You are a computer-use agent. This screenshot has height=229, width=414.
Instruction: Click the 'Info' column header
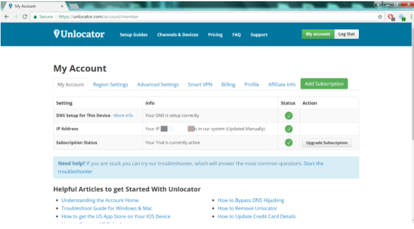pyautogui.click(x=150, y=103)
